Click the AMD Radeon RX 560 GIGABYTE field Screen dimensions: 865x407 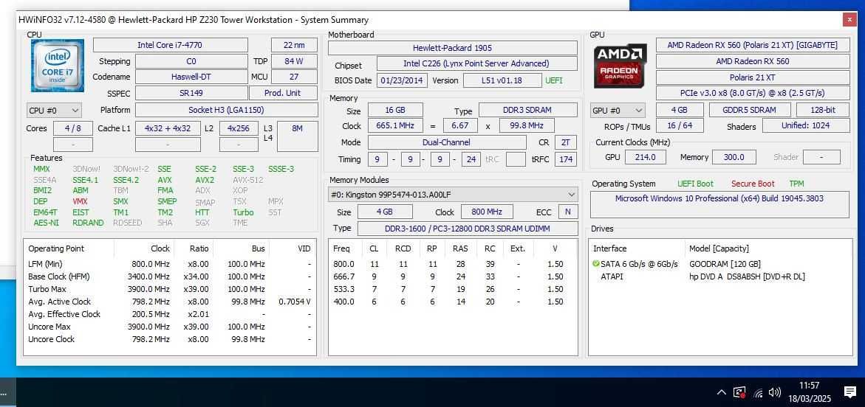(x=753, y=45)
